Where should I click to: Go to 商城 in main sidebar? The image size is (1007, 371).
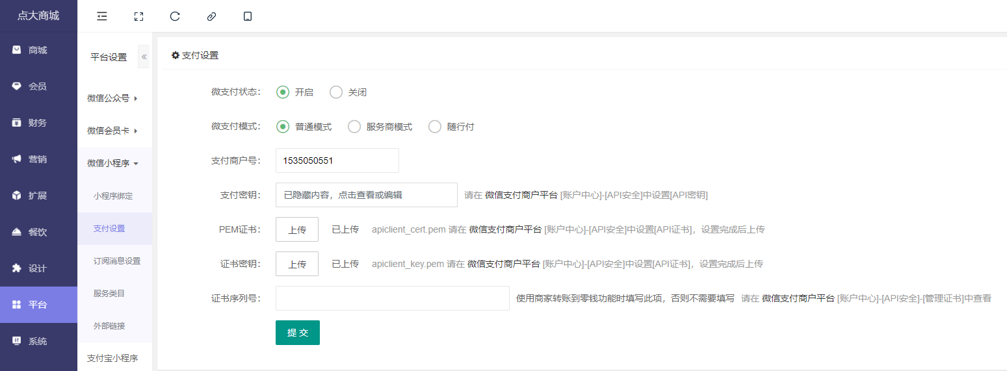38,50
